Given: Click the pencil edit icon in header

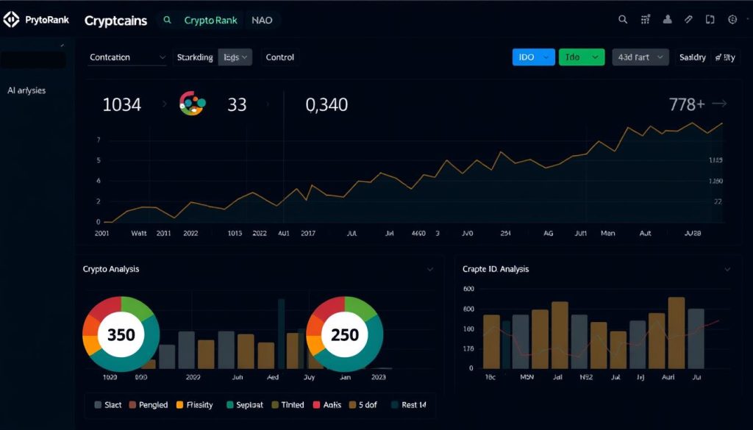Looking at the screenshot, I should 688,20.
